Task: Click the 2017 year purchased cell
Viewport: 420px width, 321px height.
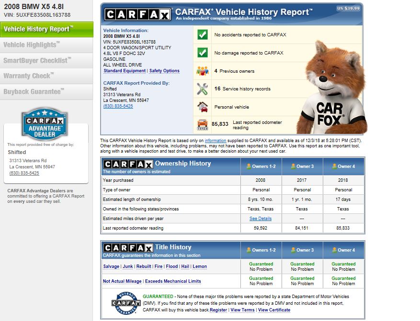Action: click(x=302, y=180)
